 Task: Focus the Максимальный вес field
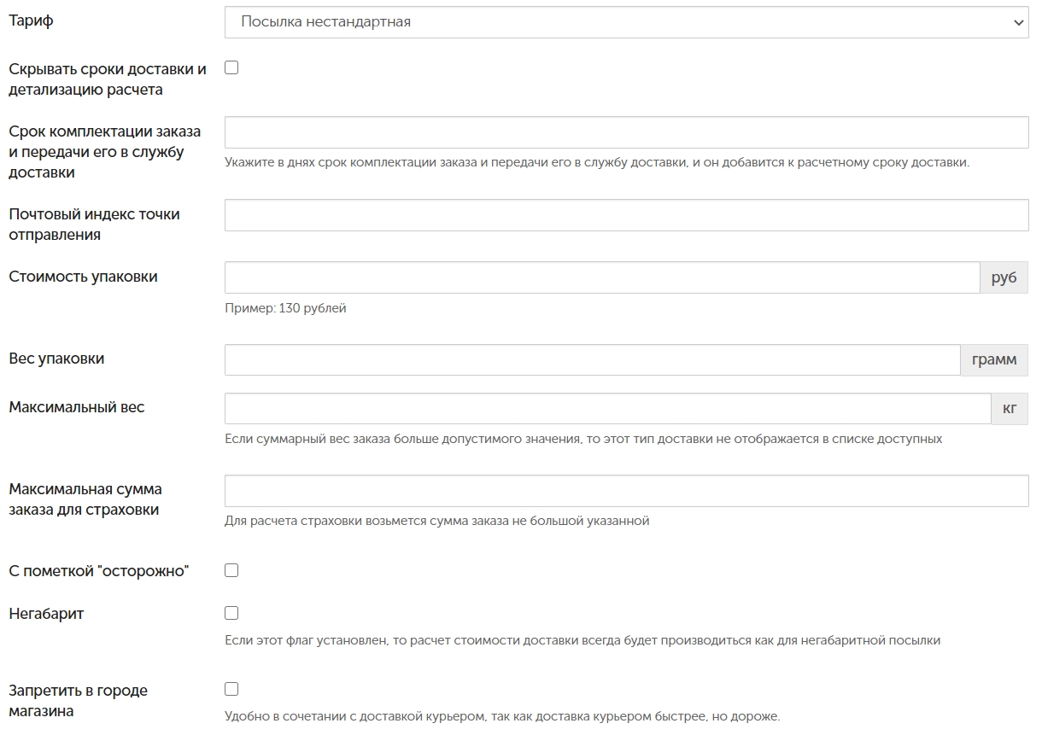[x=607, y=408]
